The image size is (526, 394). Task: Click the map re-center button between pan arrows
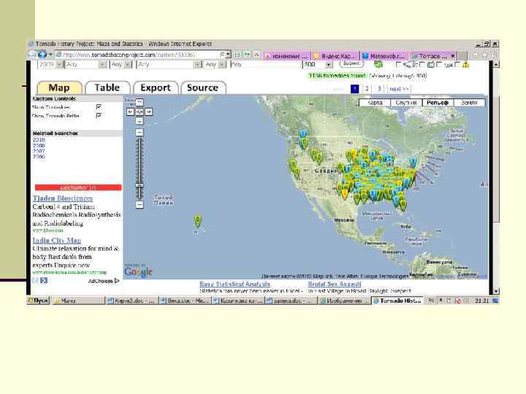[x=140, y=112]
